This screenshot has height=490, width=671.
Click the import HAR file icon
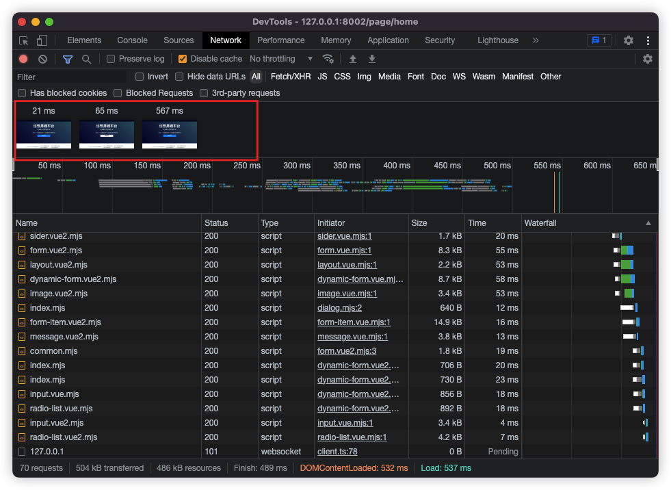[353, 59]
